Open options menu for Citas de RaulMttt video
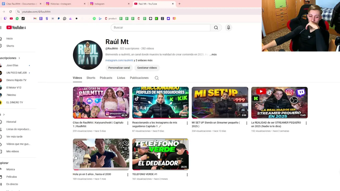The width and height of the screenshot is (340, 191). (128, 123)
